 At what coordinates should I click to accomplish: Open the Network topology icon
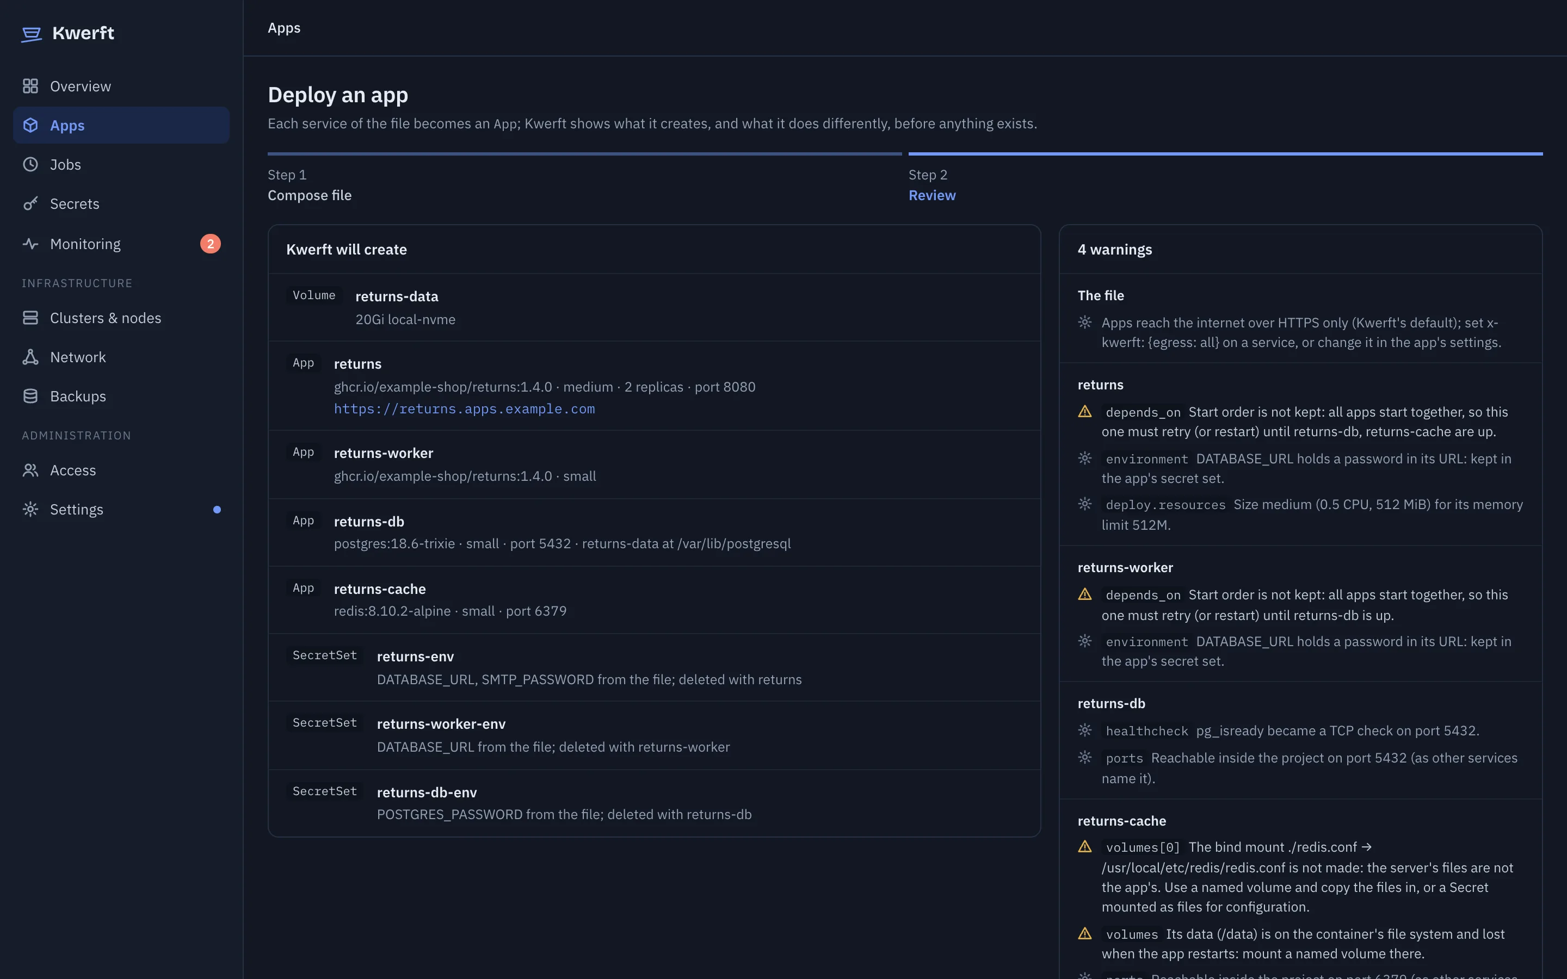click(30, 357)
